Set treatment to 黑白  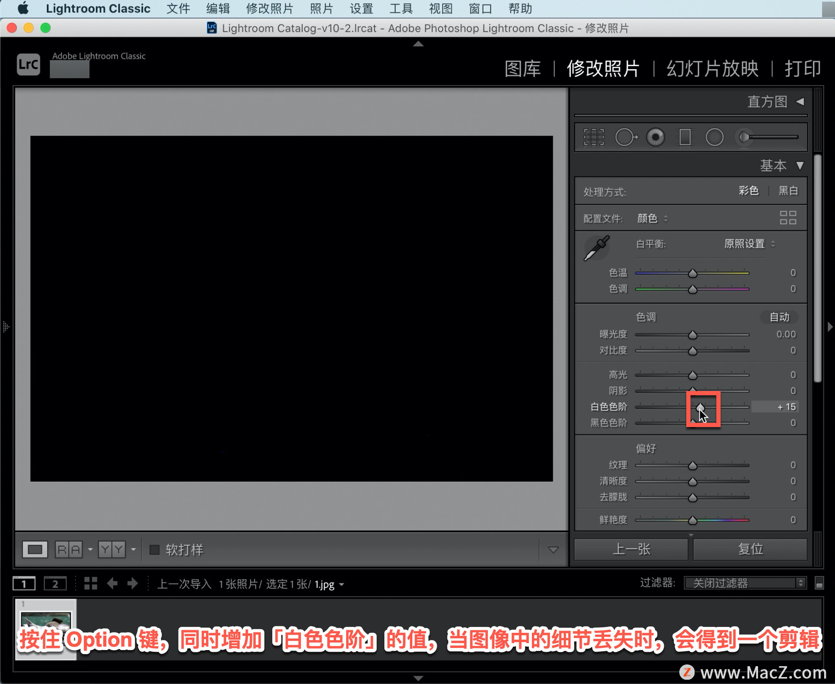click(788, 191)
